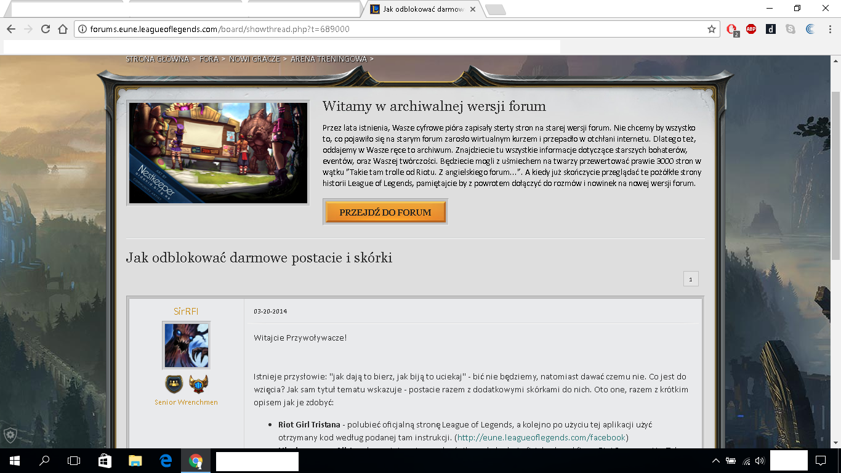Open File Explorer from the taskbar
Viewport: 841px width, 473px height.
coord(135,461)
